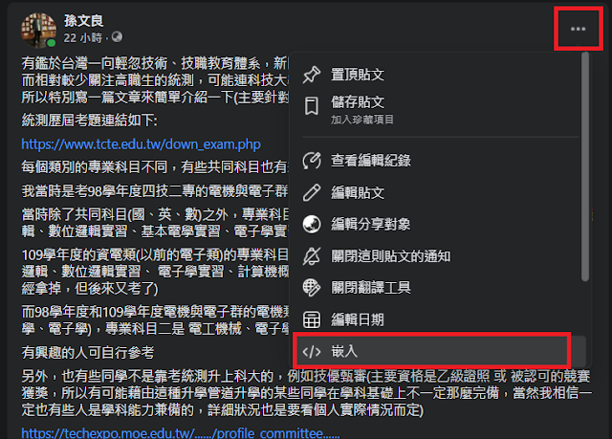This screenshot has height=439, width=612.
Task: Click the post menu's vertical scrollbar
Action: point(584,166)
